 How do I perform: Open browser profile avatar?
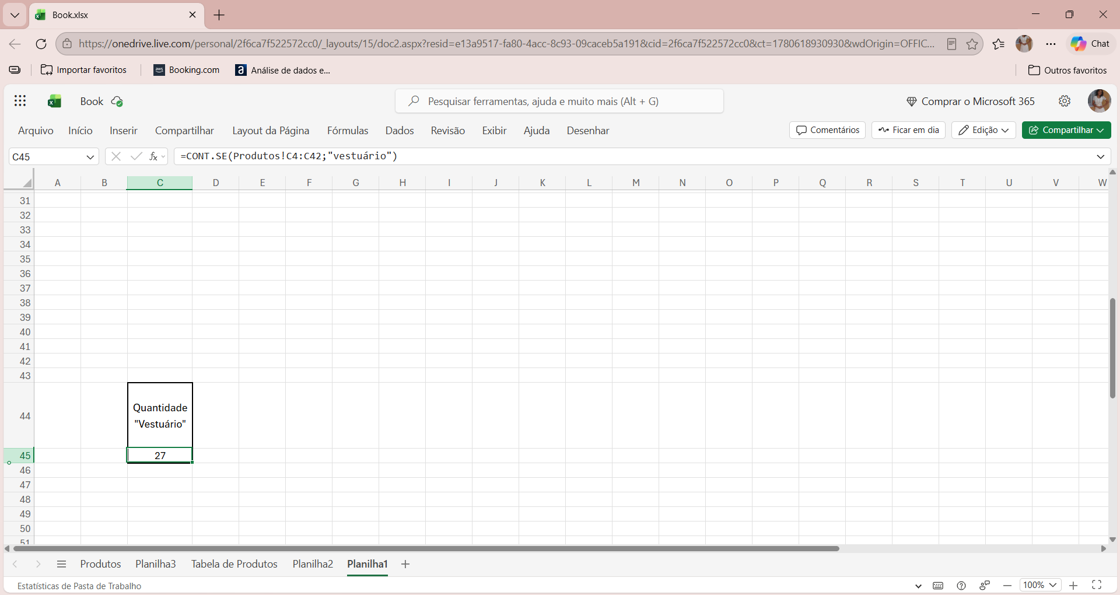tap(1024, 44)
